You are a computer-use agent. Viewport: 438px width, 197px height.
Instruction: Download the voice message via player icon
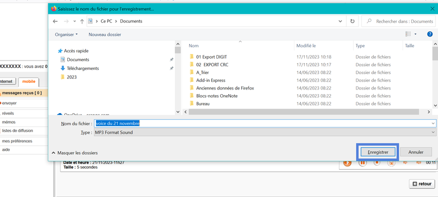tap(391, 163)
